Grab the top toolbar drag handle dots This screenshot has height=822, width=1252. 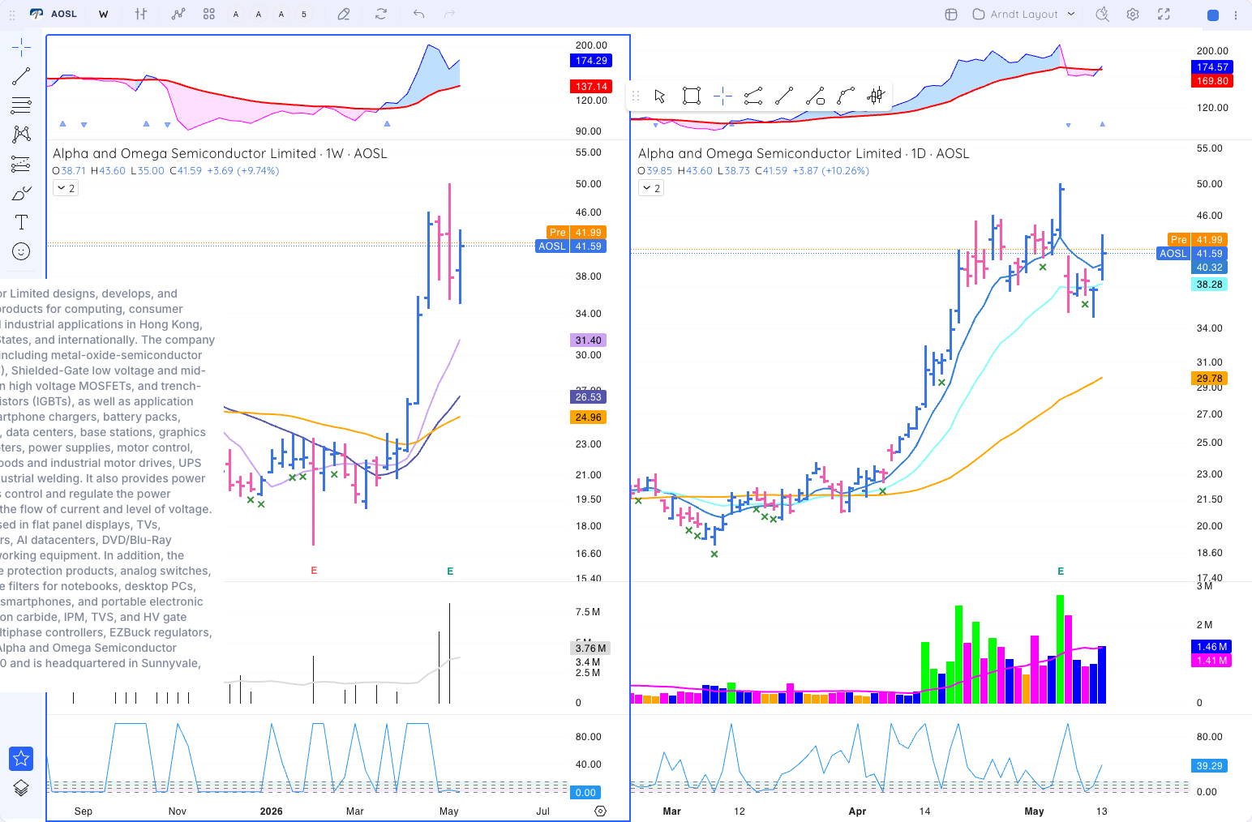[11, 14]
